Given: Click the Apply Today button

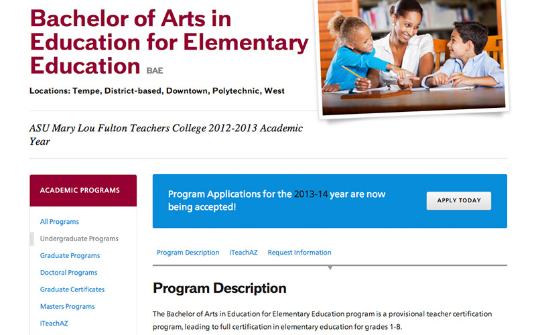Looking at the screenshot, I should point(459,201).
